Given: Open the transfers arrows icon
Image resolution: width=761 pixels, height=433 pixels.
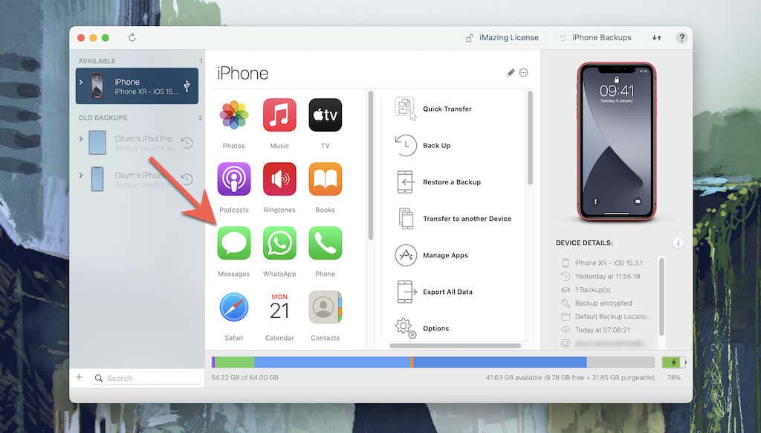Looking at the screenshot, I should pyautogui.click(x=657, y=37).
